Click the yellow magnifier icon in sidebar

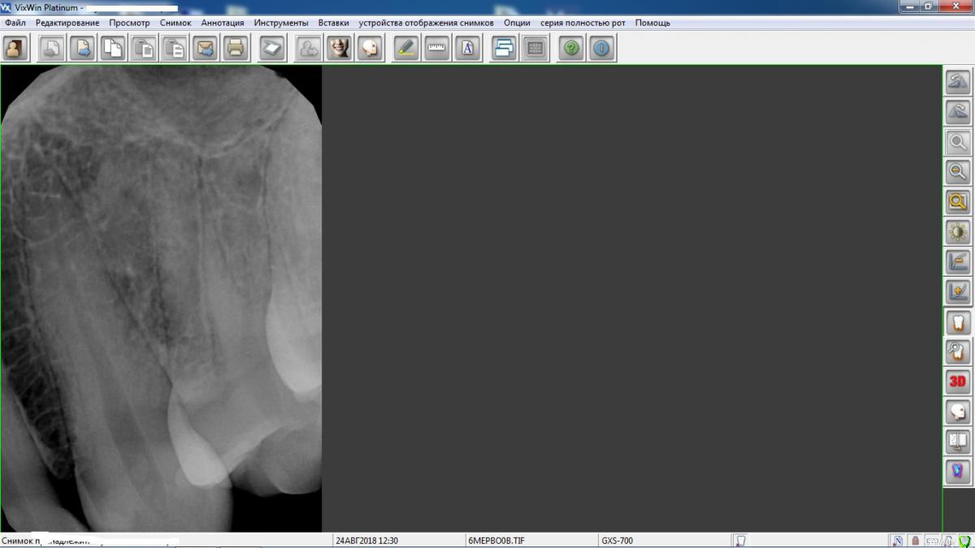(958, 202)
